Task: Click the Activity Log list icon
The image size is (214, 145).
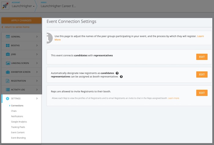Action: 8,90
